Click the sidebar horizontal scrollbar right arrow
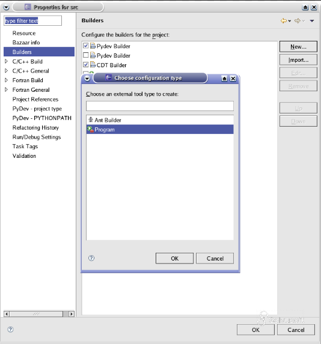The height and width of the screenshot is (344, 321). [x=71, y=314]
